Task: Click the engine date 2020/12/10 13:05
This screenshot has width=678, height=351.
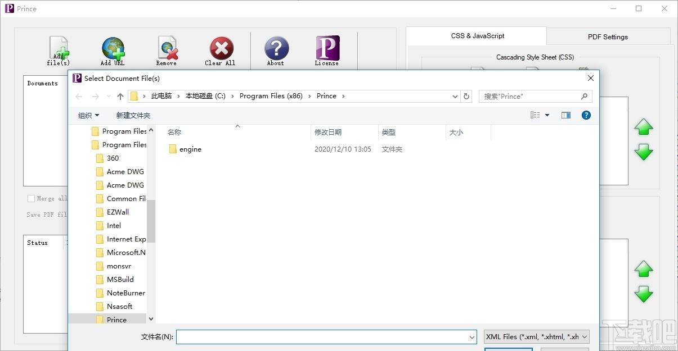Action: point(343,149)
